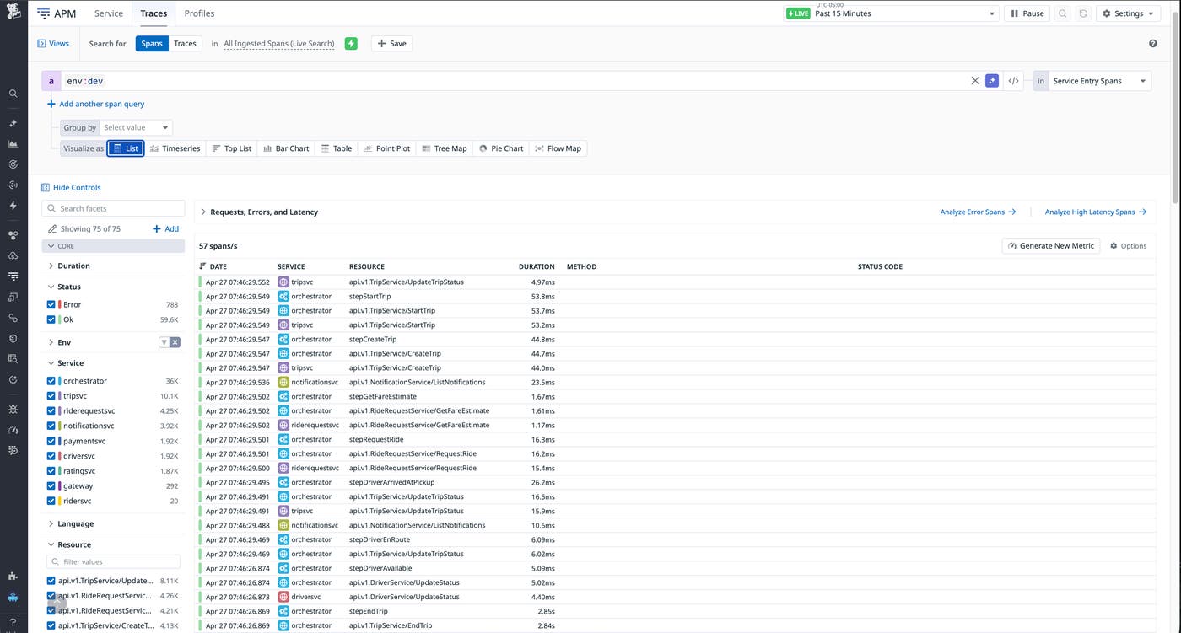Click the Save button
The image size is (1181, 633).
coord(391,43)
